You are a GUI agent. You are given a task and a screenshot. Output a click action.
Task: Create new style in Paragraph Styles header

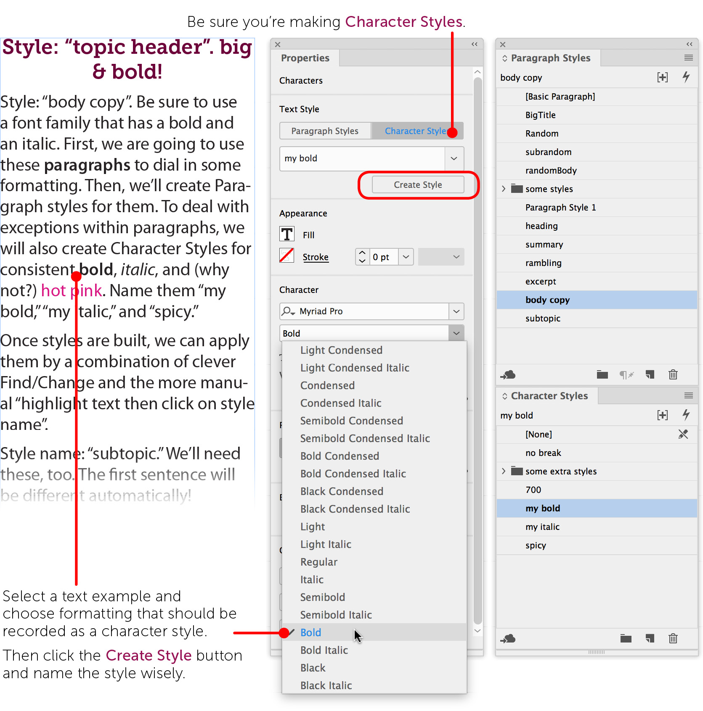(x=663, y=77)
